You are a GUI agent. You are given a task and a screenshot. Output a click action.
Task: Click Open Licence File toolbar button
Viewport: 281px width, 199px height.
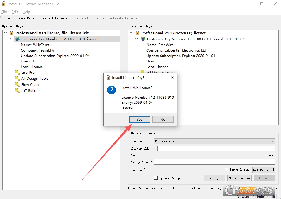coord(19,18)
